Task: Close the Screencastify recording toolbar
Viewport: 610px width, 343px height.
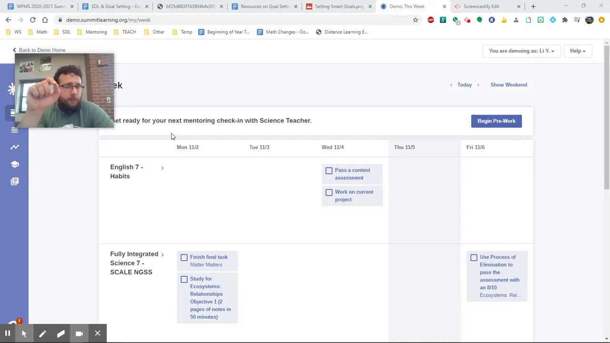Action: tap(98, 333)
